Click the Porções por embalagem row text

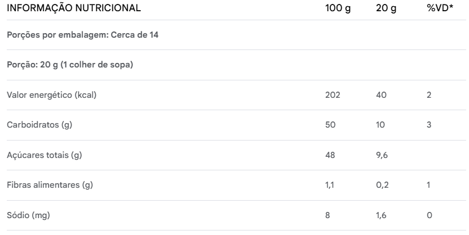pyautogui.click(x=82, y=35)
